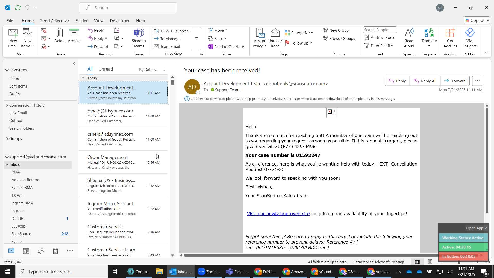Screen dimensions: 494x278
Task: Open the File menu
Action: [x=10, y=21]
